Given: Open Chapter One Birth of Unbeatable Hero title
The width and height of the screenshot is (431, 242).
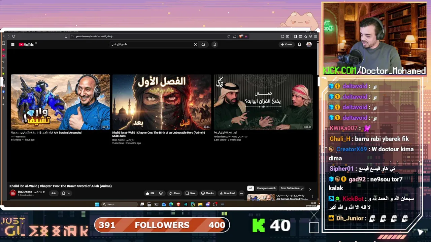Looking at the screenshot, I should 158,134.
